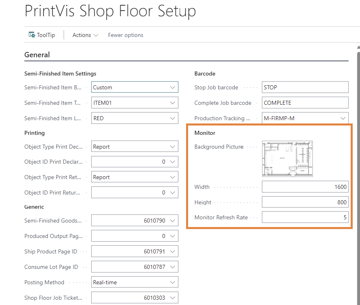This screenshot has width=360, height=305.
Task: Open Shop Floor Job Ticket... 6010303 lookup arrow
Action: pyautogui.click(x=172, y=298)
